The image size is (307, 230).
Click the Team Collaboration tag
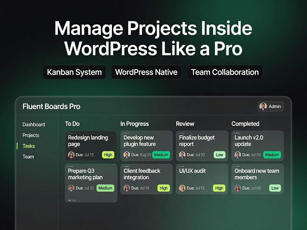pos(225,72)
